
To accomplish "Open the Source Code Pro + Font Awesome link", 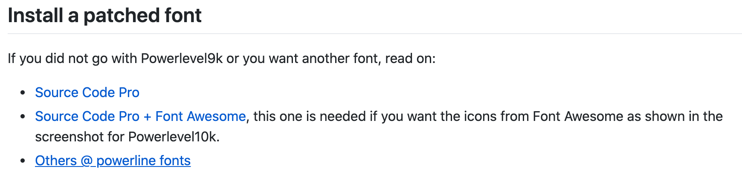I will pos(140,116).
